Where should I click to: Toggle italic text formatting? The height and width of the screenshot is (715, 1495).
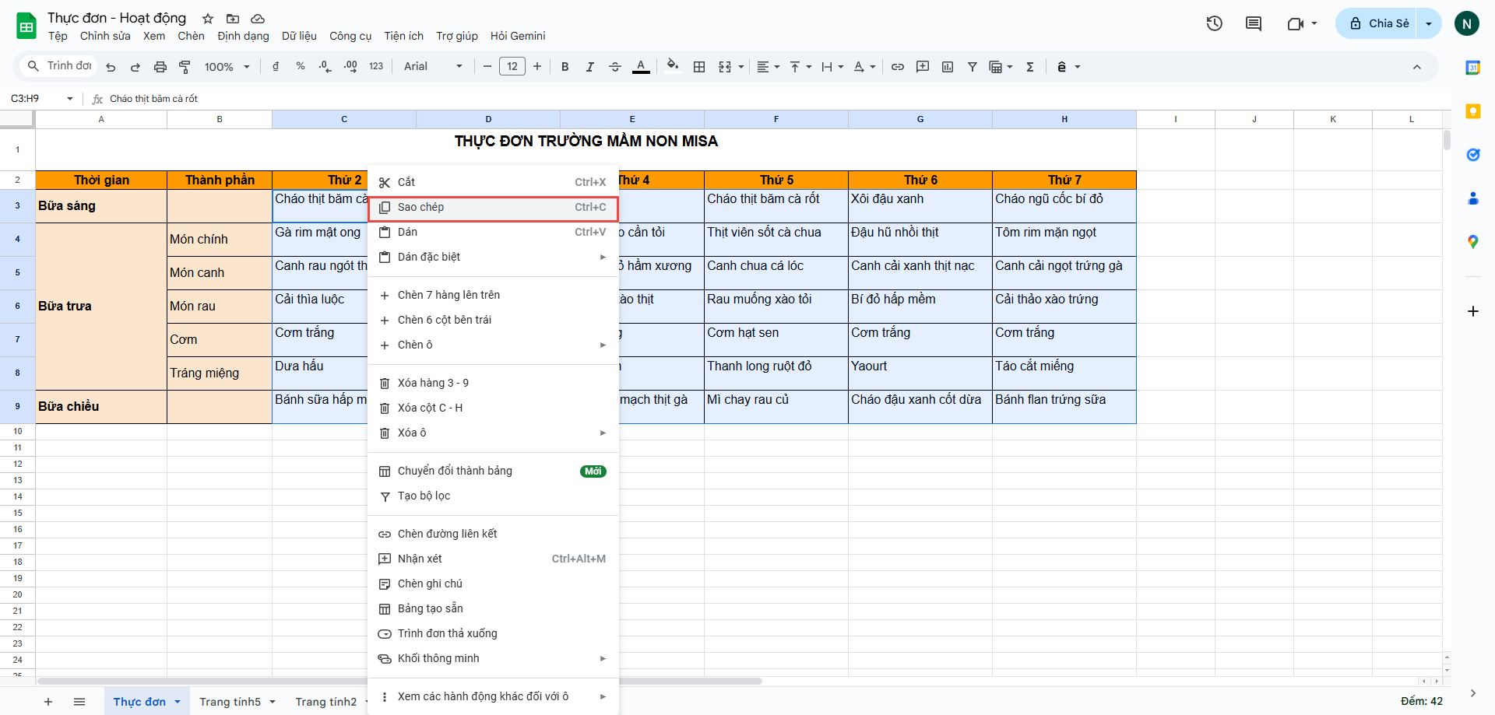(x=589, y=67)
